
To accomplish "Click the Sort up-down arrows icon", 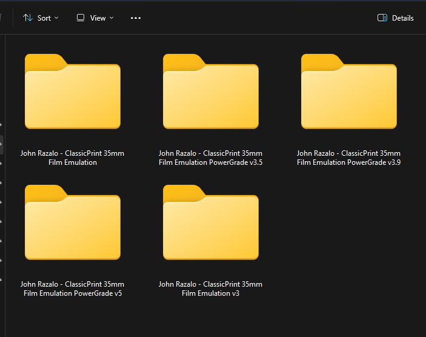I will tap(27, 18).
